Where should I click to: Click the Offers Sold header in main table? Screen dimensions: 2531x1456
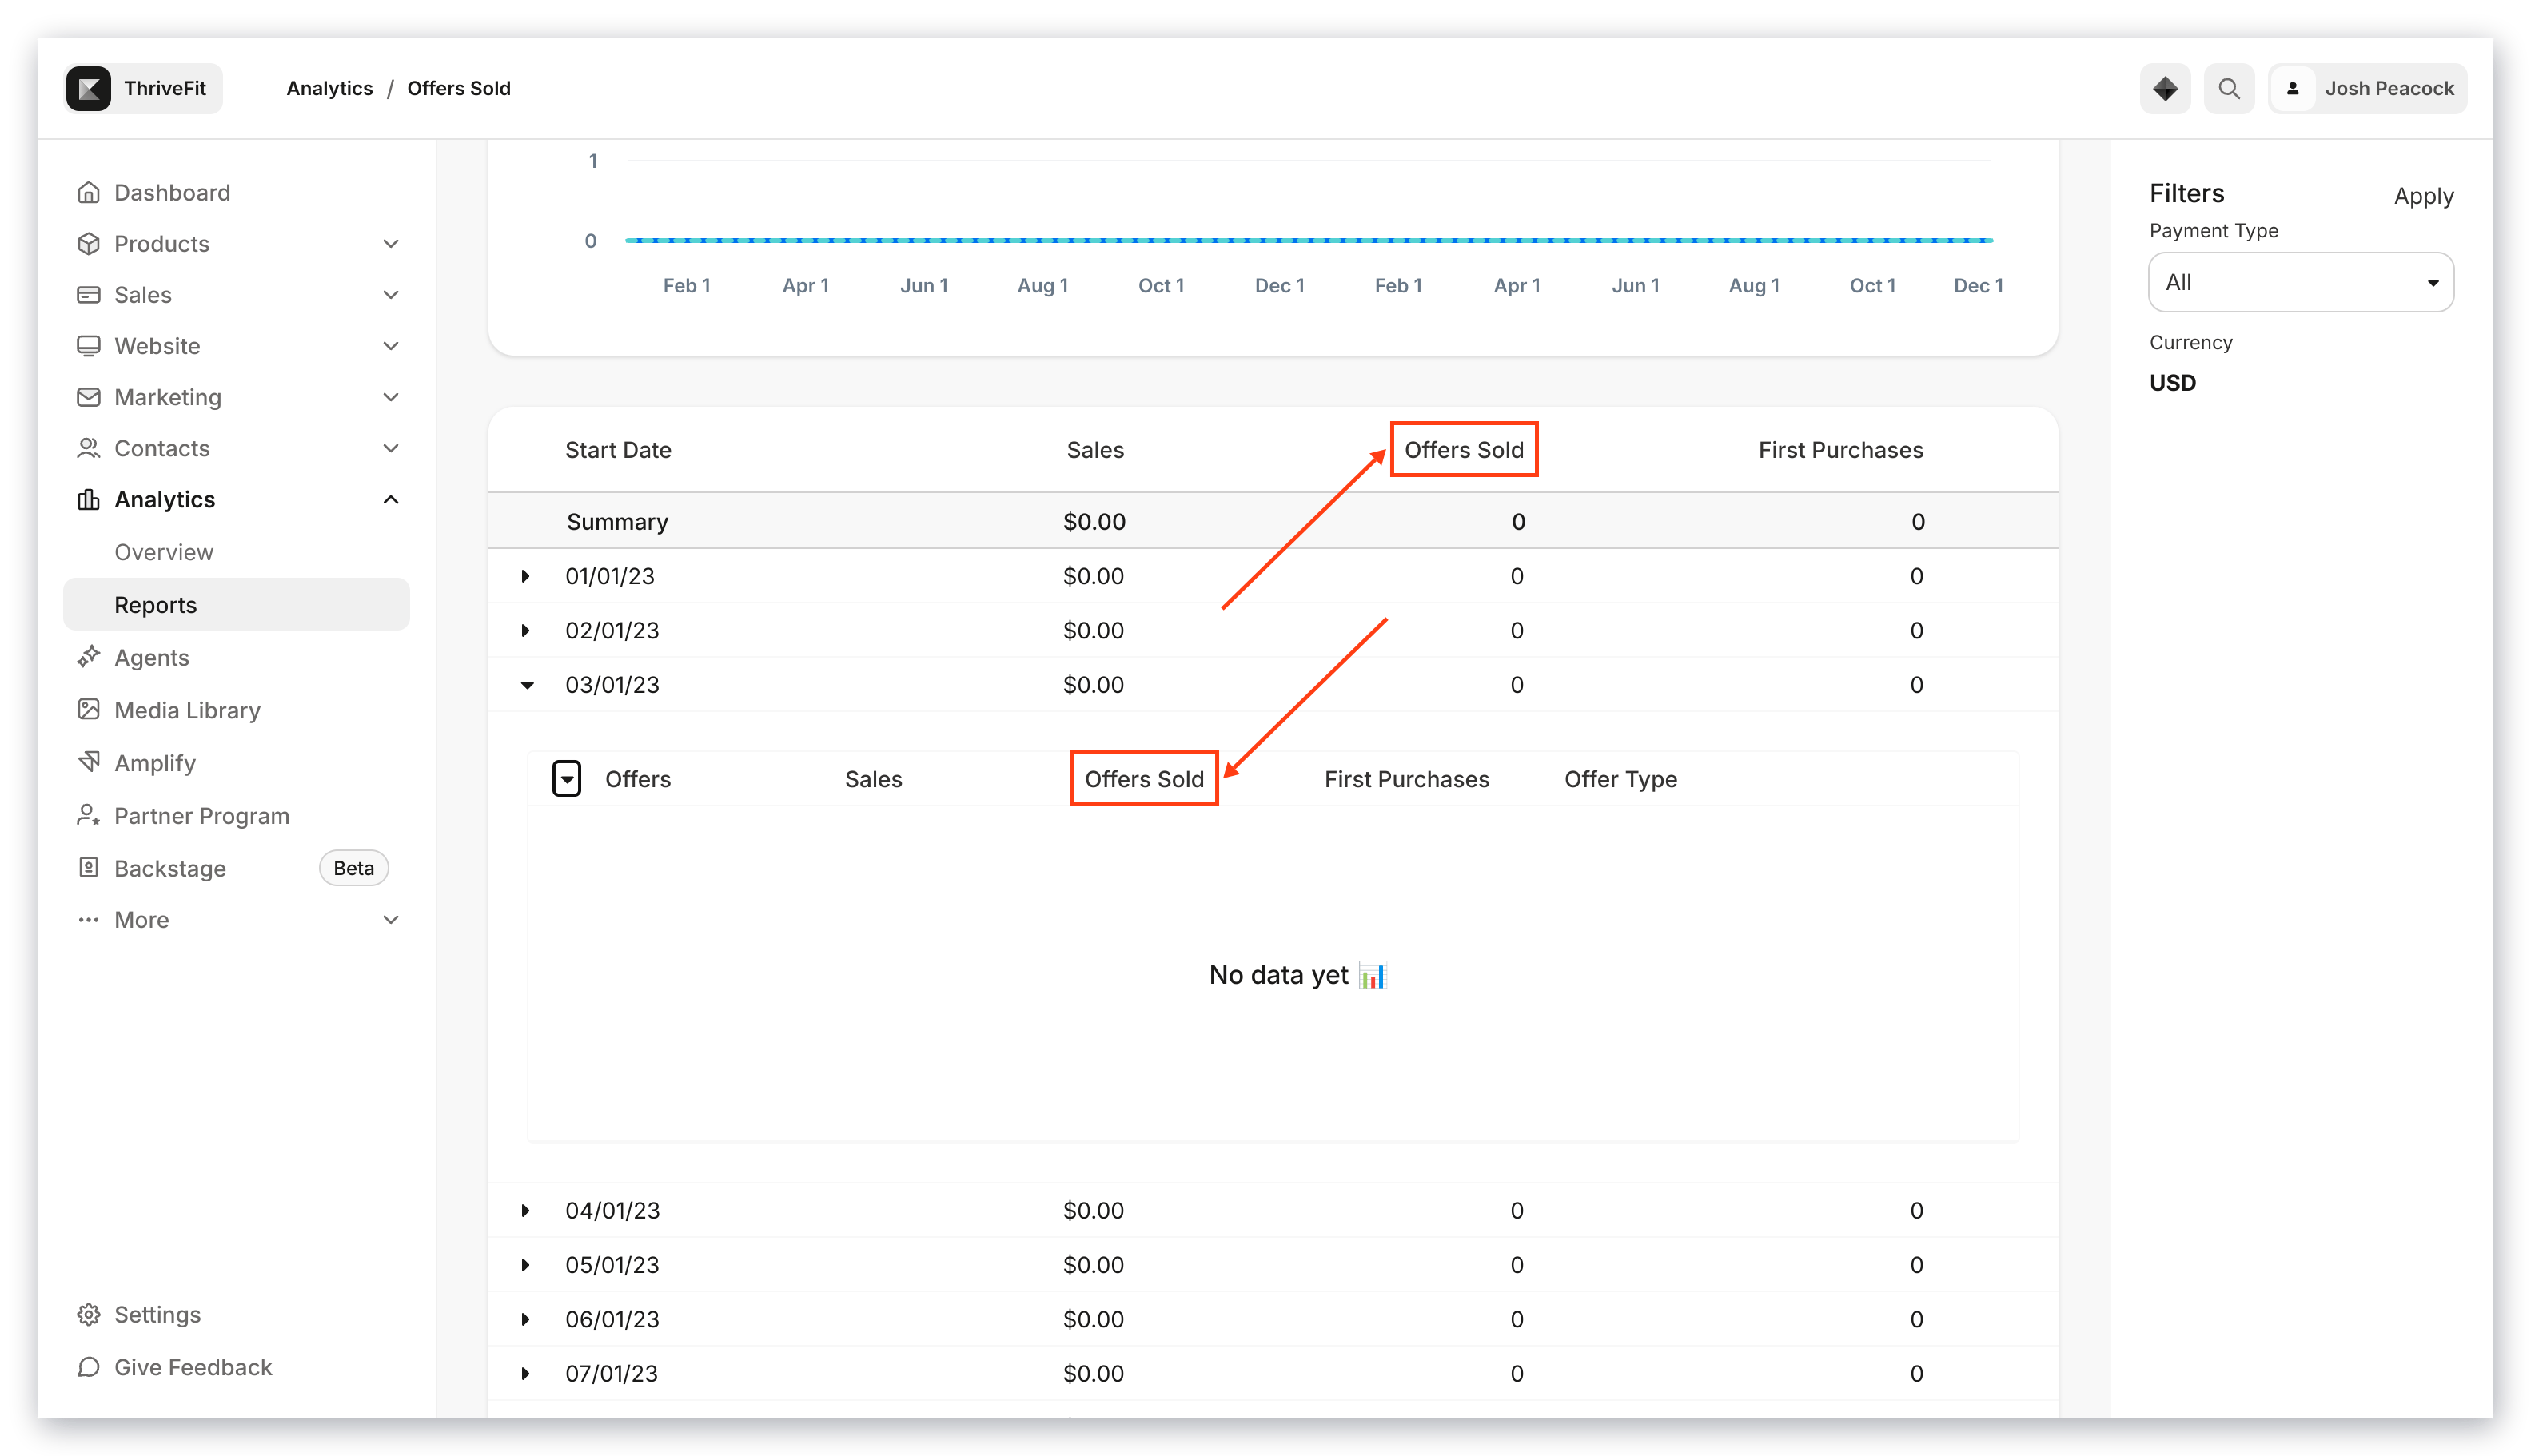point(1463,449)
